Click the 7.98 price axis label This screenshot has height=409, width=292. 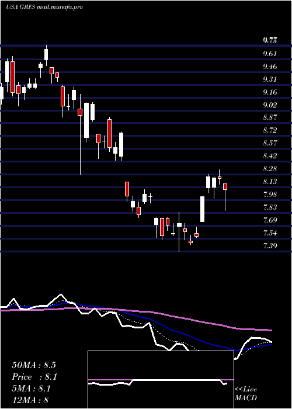coord(270,195)
